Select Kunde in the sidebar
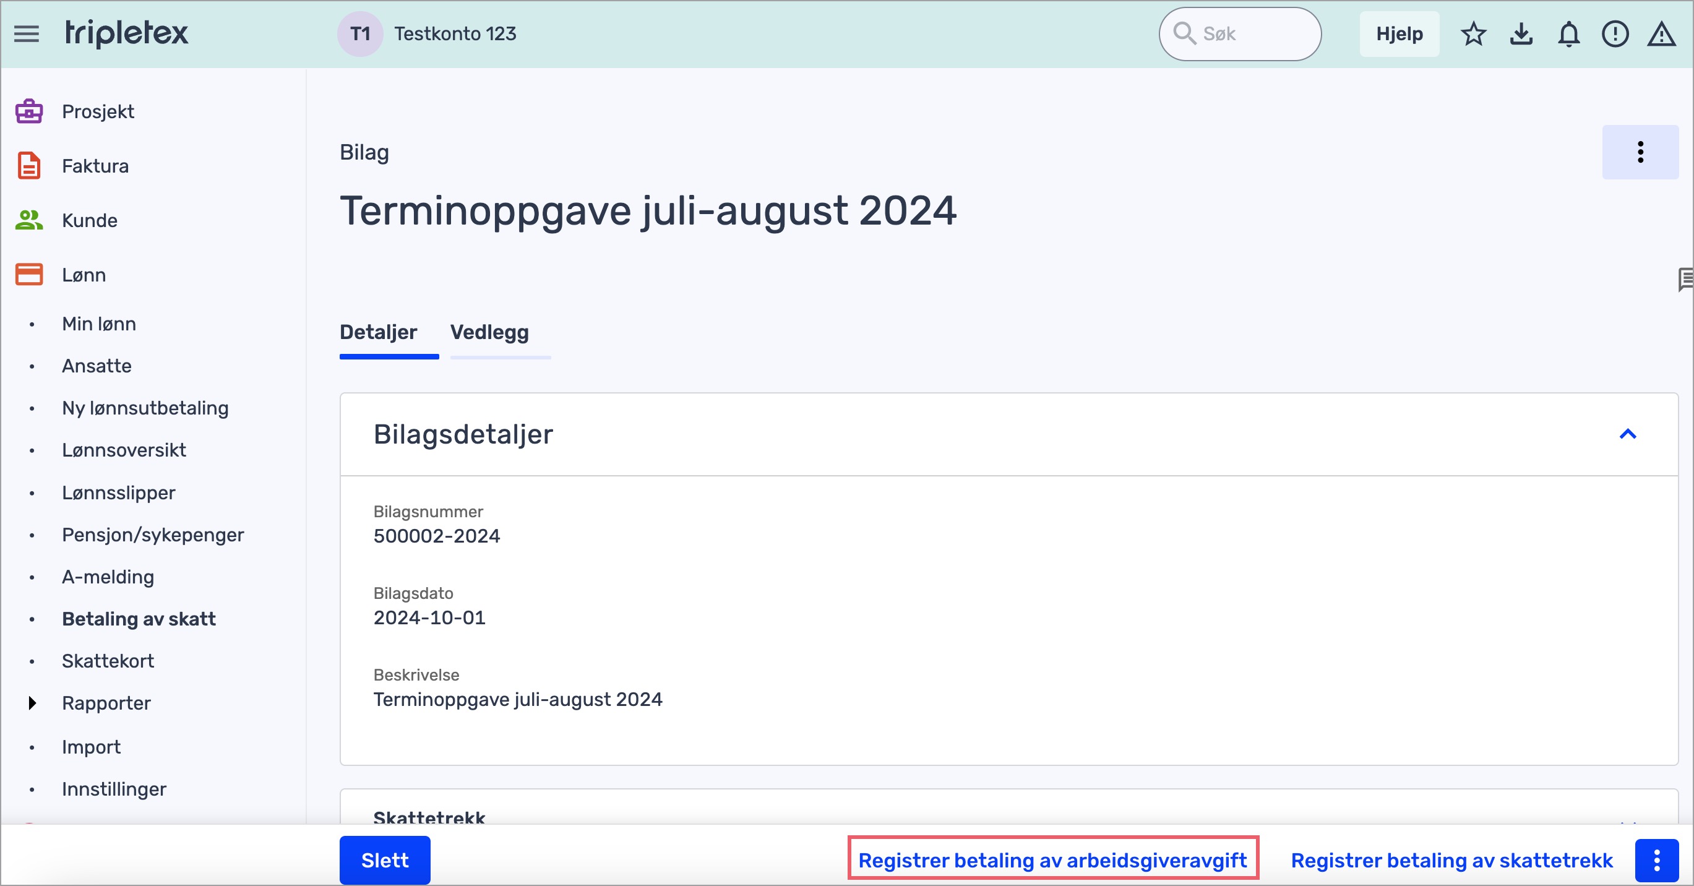Image resolution: width=1694 pixels, height=886 pixels. pyautogui.click(x=90, y=220)
